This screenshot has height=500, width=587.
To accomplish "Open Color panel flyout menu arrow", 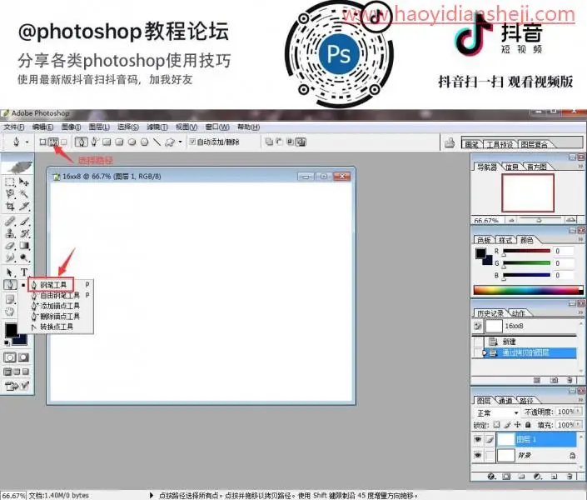I will click(x=580, y=239).
